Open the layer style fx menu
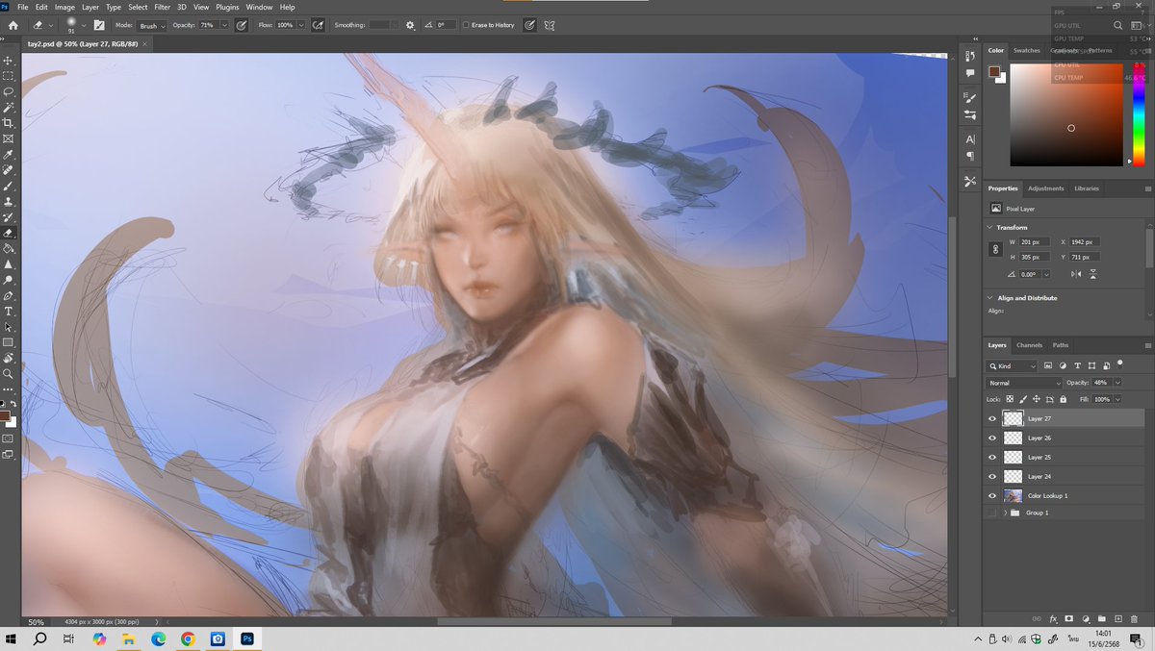Viewport: 1155px width, 651px height. pos(1053,618)
